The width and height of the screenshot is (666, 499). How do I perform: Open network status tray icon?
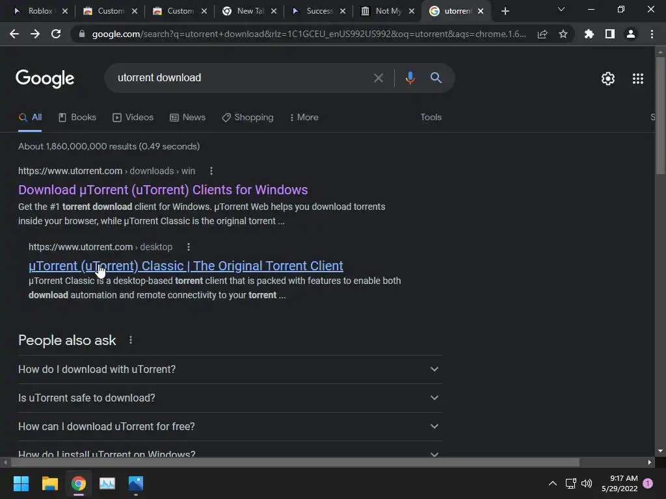pos(570,483)
